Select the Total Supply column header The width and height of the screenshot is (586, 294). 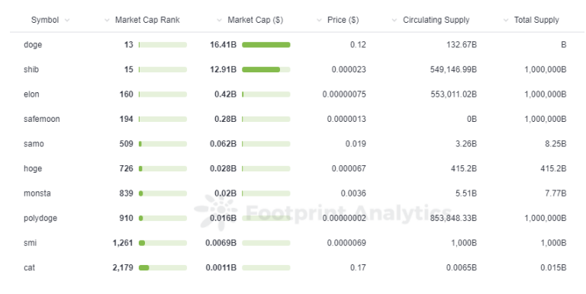click(536, 20)
